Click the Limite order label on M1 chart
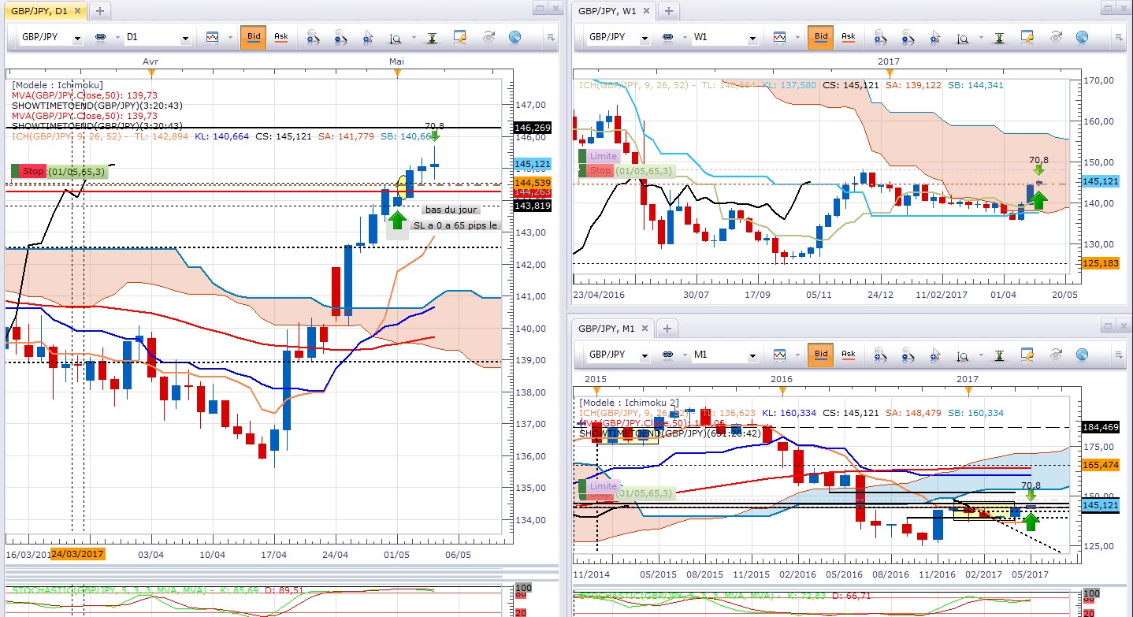 604,487
